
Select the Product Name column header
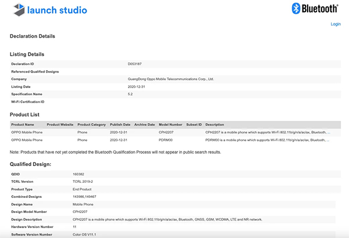point(23,124)
